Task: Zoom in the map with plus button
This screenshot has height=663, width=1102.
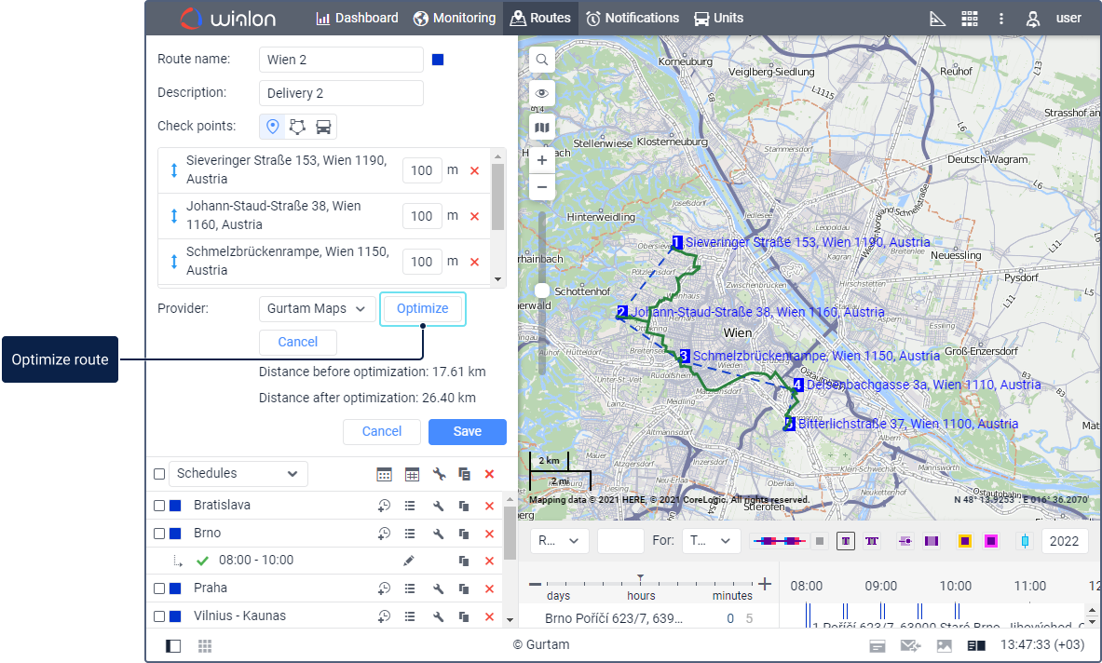Action: coord(541,160)
